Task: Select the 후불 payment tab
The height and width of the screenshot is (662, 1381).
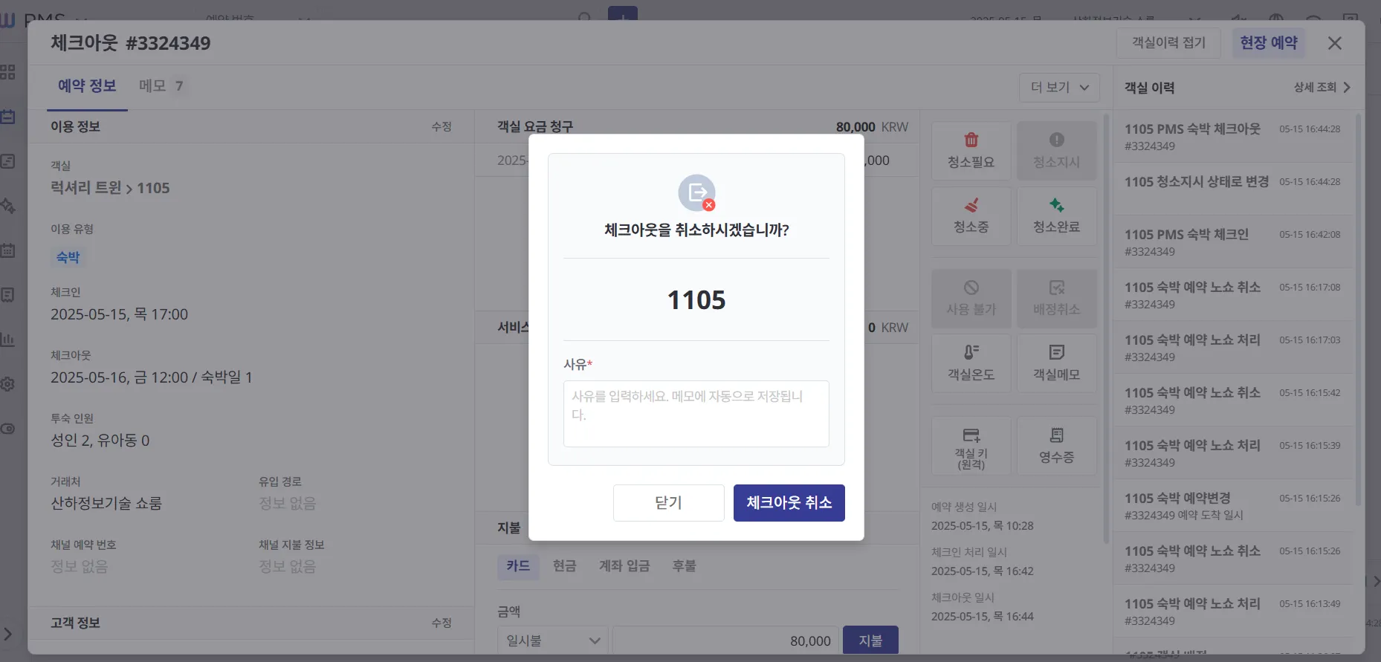Action: pyautogui.click(x=684, y=566)
